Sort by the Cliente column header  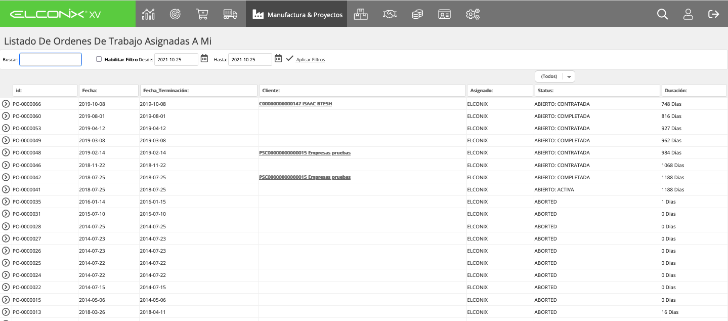[362, 90]
